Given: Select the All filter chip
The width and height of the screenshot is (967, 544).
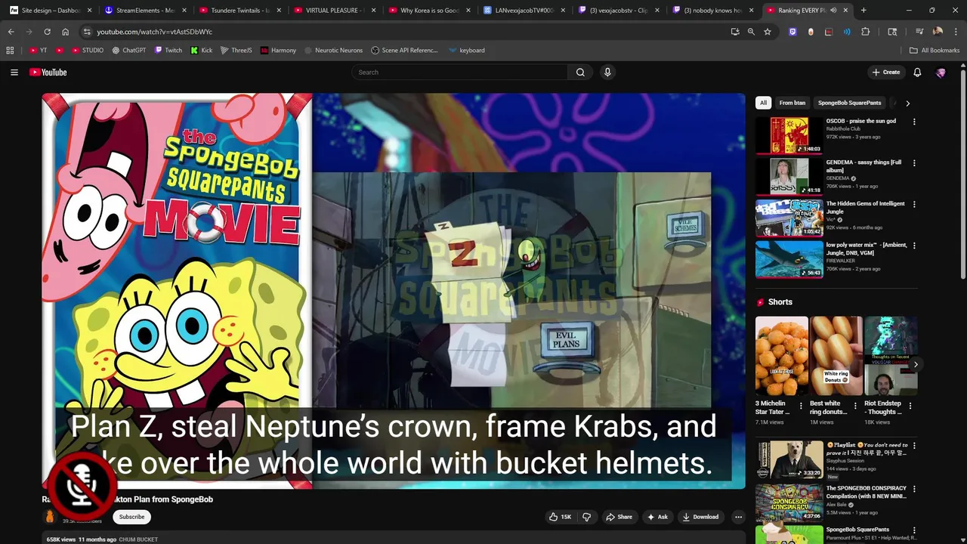Looking at the screenshot, I should [x=763, y=103].
